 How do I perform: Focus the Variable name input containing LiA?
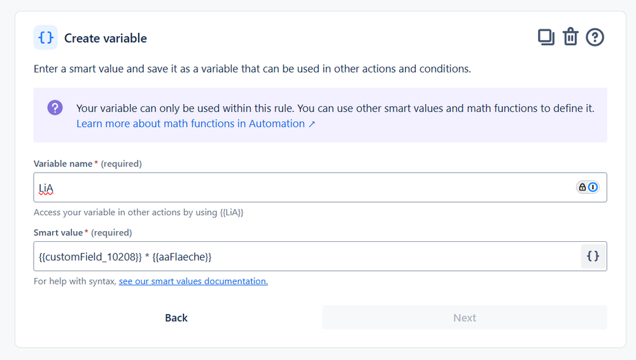point(299,187)
